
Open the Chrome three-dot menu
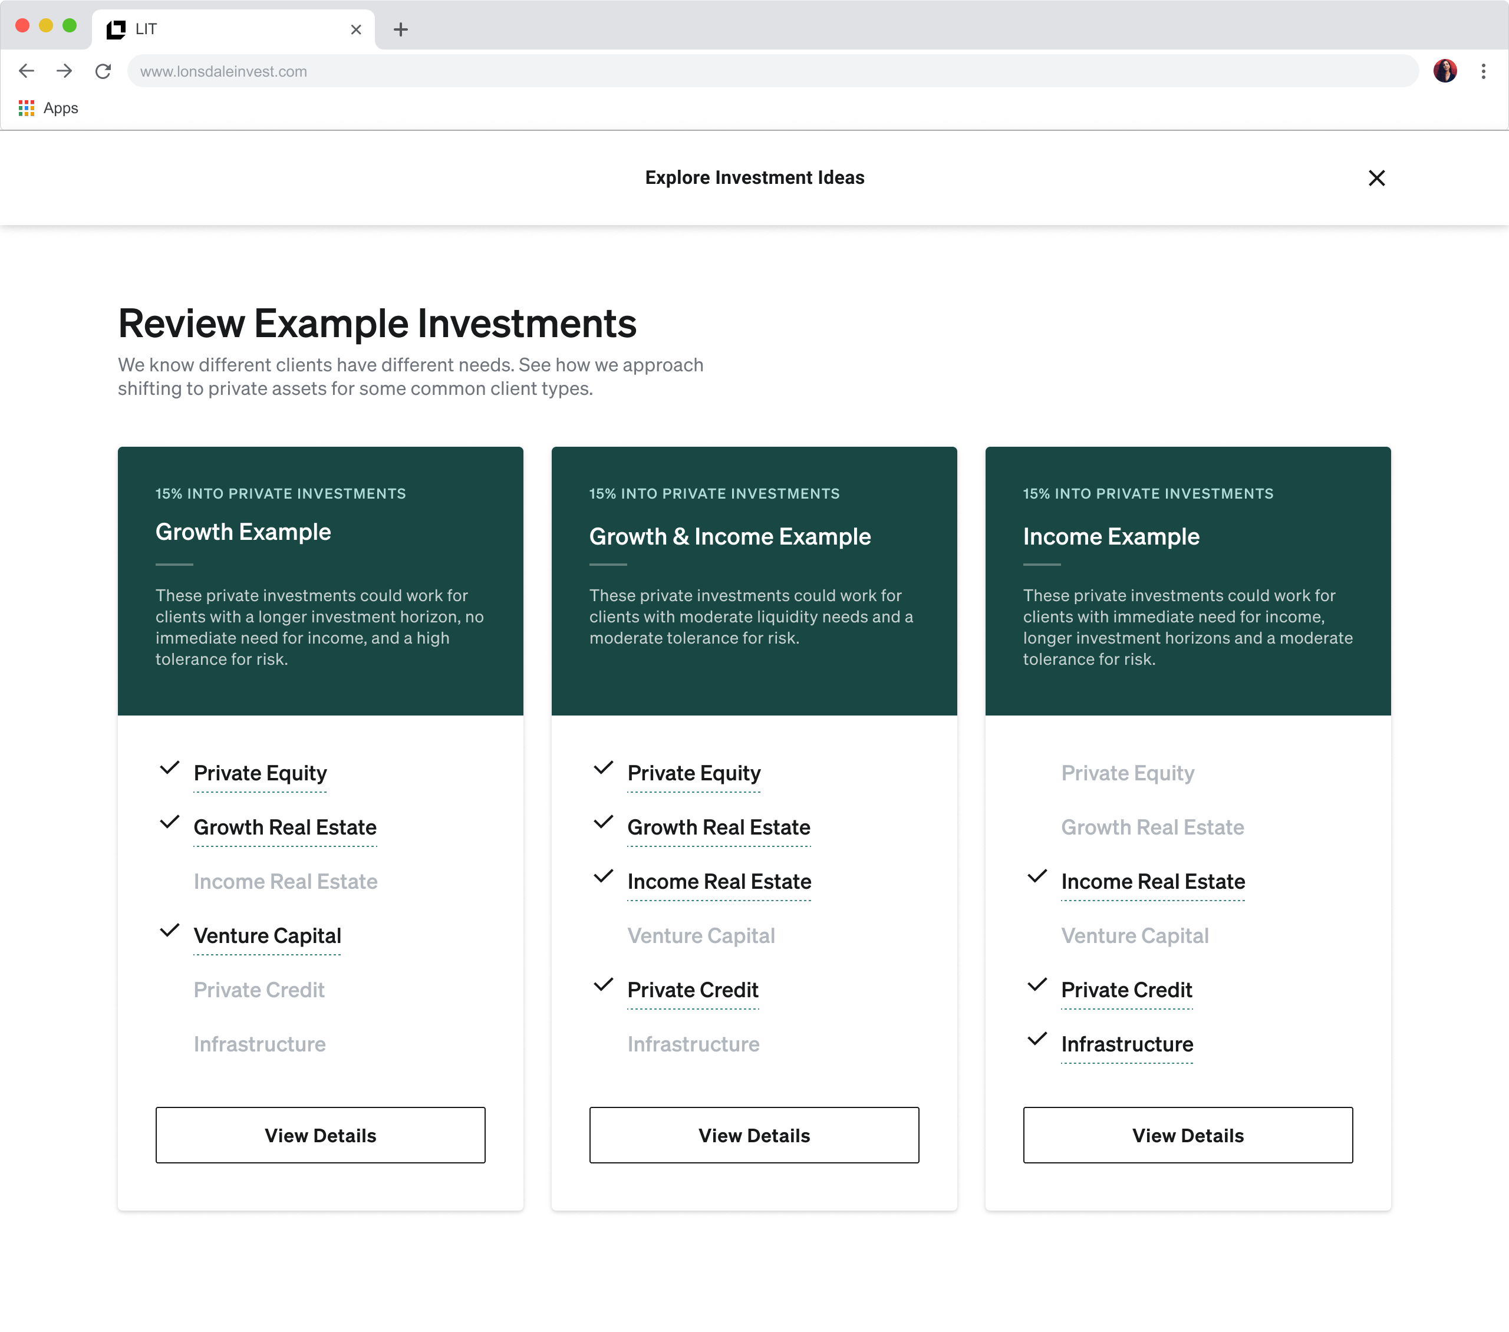(1483, 71)
